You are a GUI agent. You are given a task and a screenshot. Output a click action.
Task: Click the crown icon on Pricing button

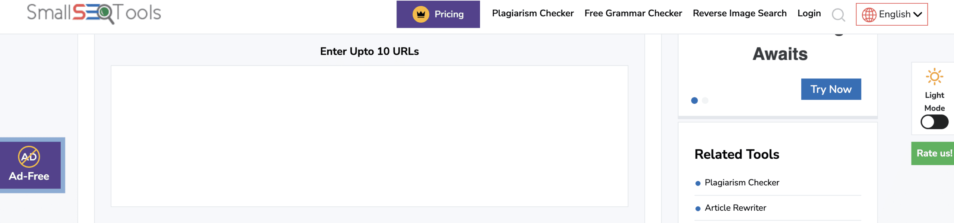(x=420, y=14)
